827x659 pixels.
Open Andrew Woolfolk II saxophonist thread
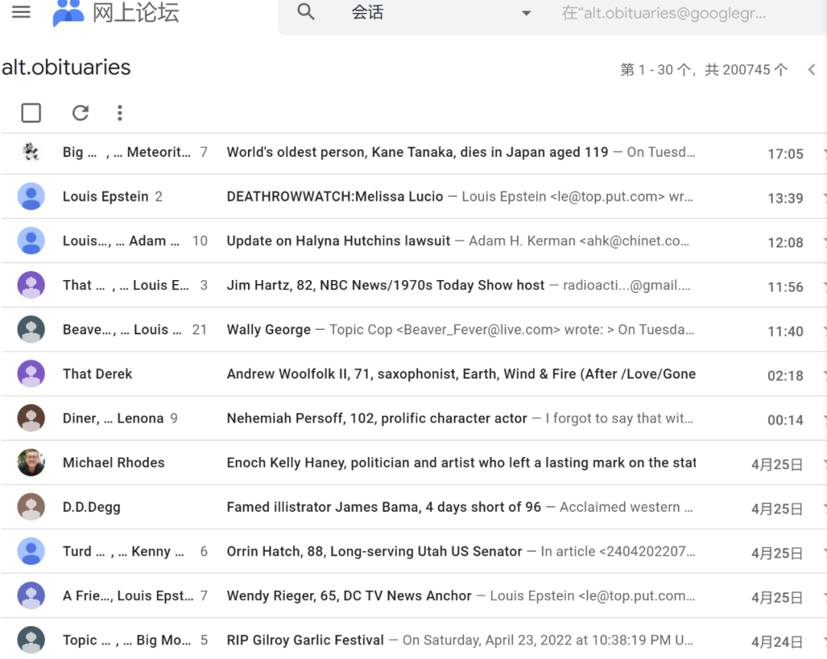pyautogui.click(x=461, y=374)
